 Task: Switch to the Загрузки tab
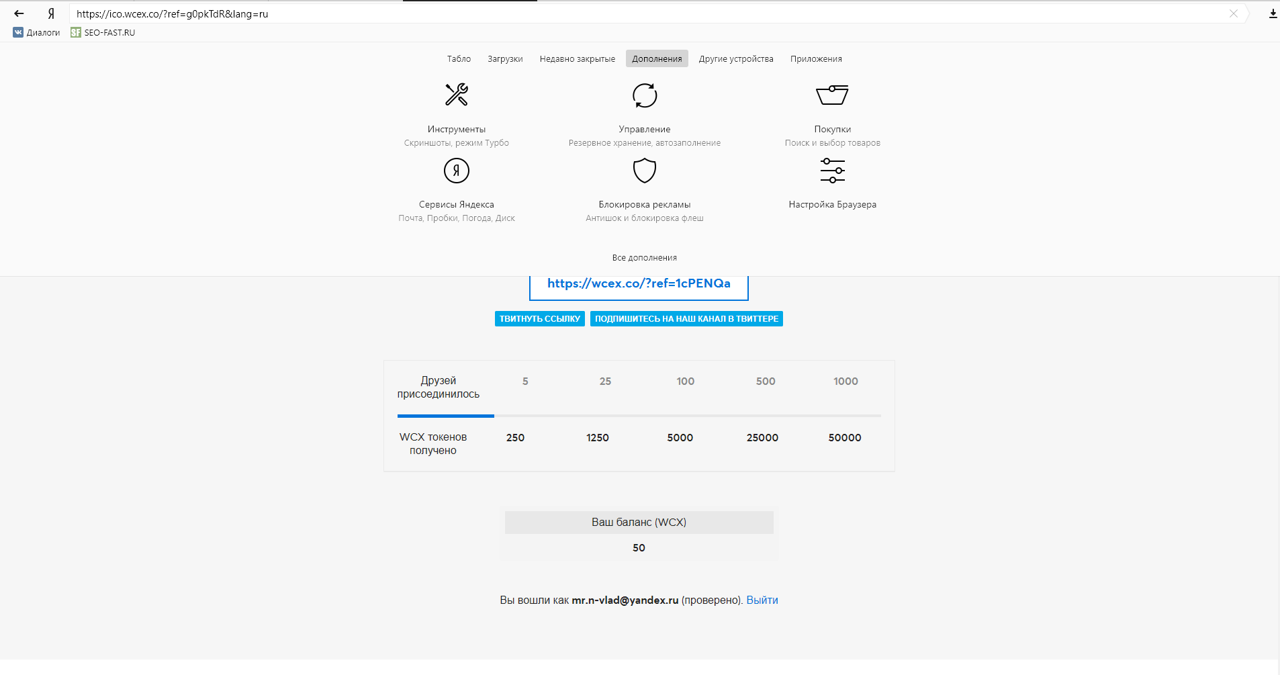[x=505, y=59]
